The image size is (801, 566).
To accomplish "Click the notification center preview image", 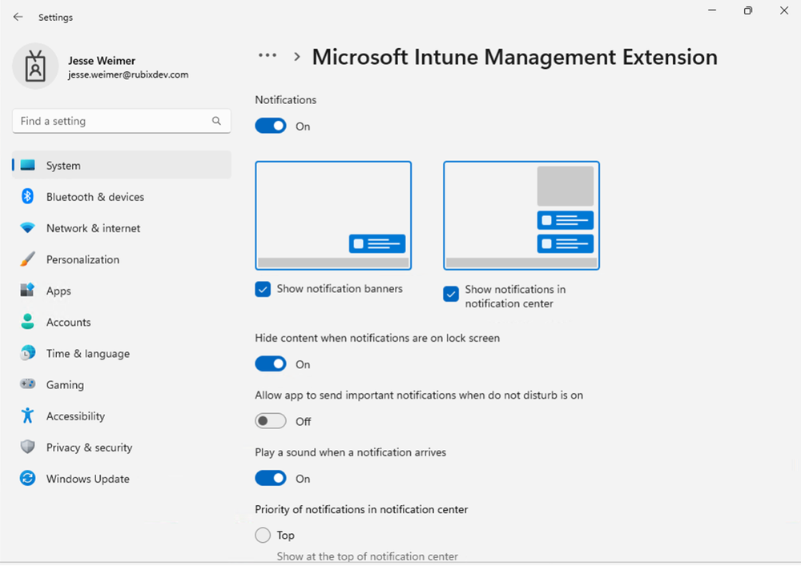I will pyautogui.click(x=521, y=215).
